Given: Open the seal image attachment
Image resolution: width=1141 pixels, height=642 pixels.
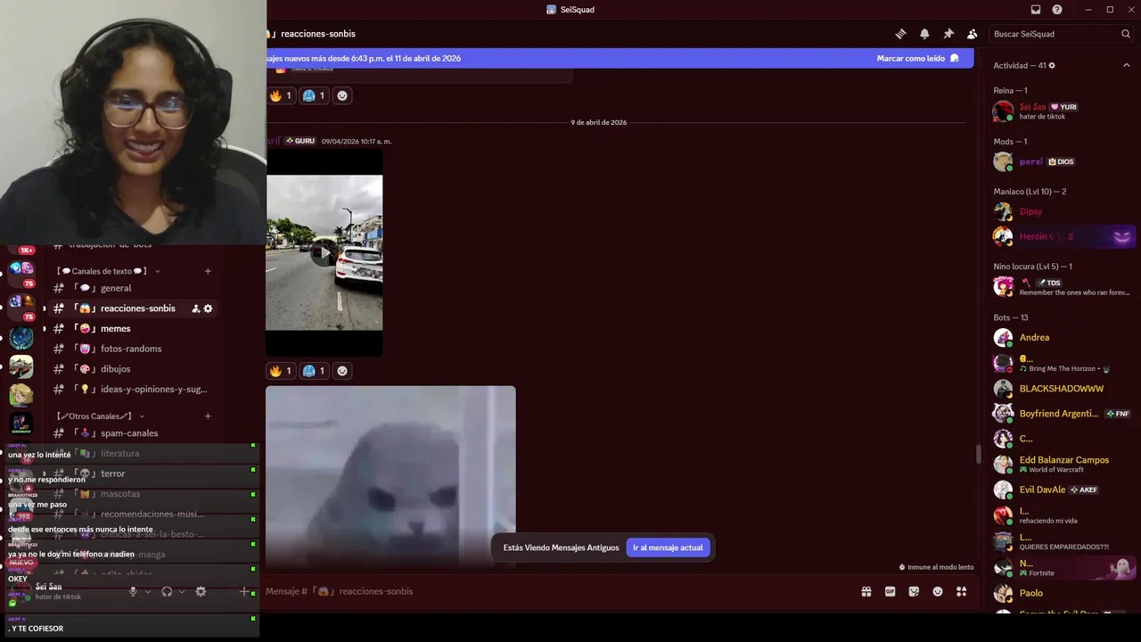Looking at the screenshot, I should 390,477.
